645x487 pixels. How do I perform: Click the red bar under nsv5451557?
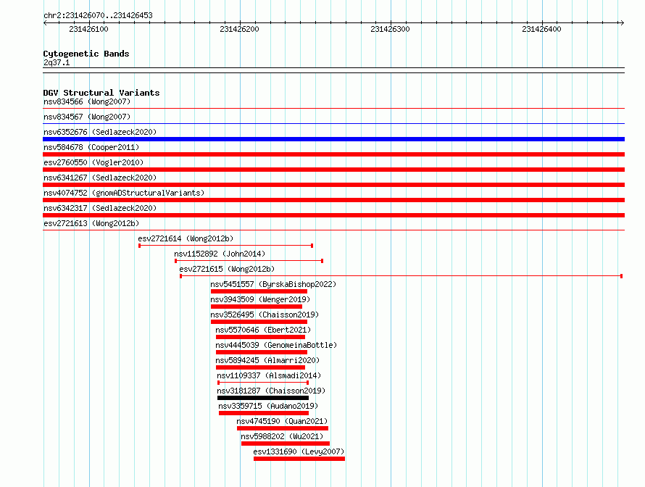click(x=259, y=291)
